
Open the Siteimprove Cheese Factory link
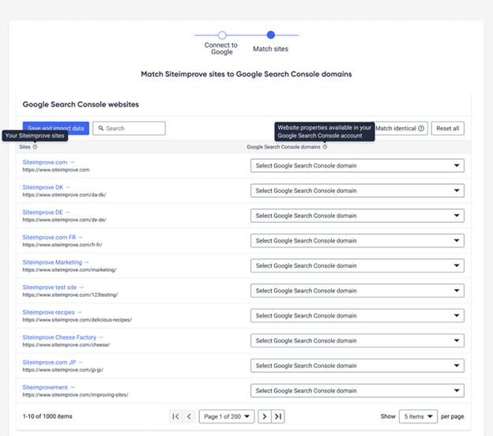[x=63, y=337]
